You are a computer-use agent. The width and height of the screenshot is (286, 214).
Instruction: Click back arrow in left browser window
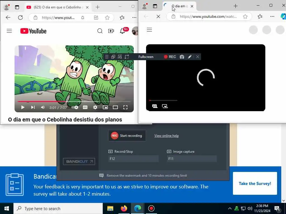[x=8, y=18]
